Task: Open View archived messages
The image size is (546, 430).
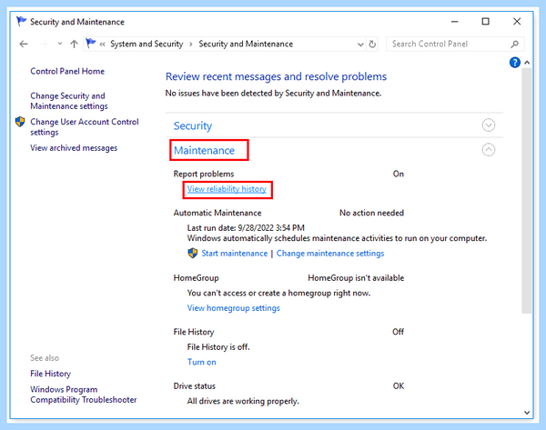Action: coord(74,148)
